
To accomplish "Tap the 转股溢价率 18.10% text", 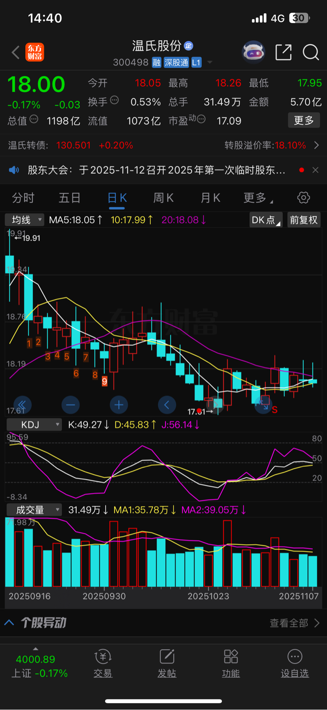I will click(265, 145).
